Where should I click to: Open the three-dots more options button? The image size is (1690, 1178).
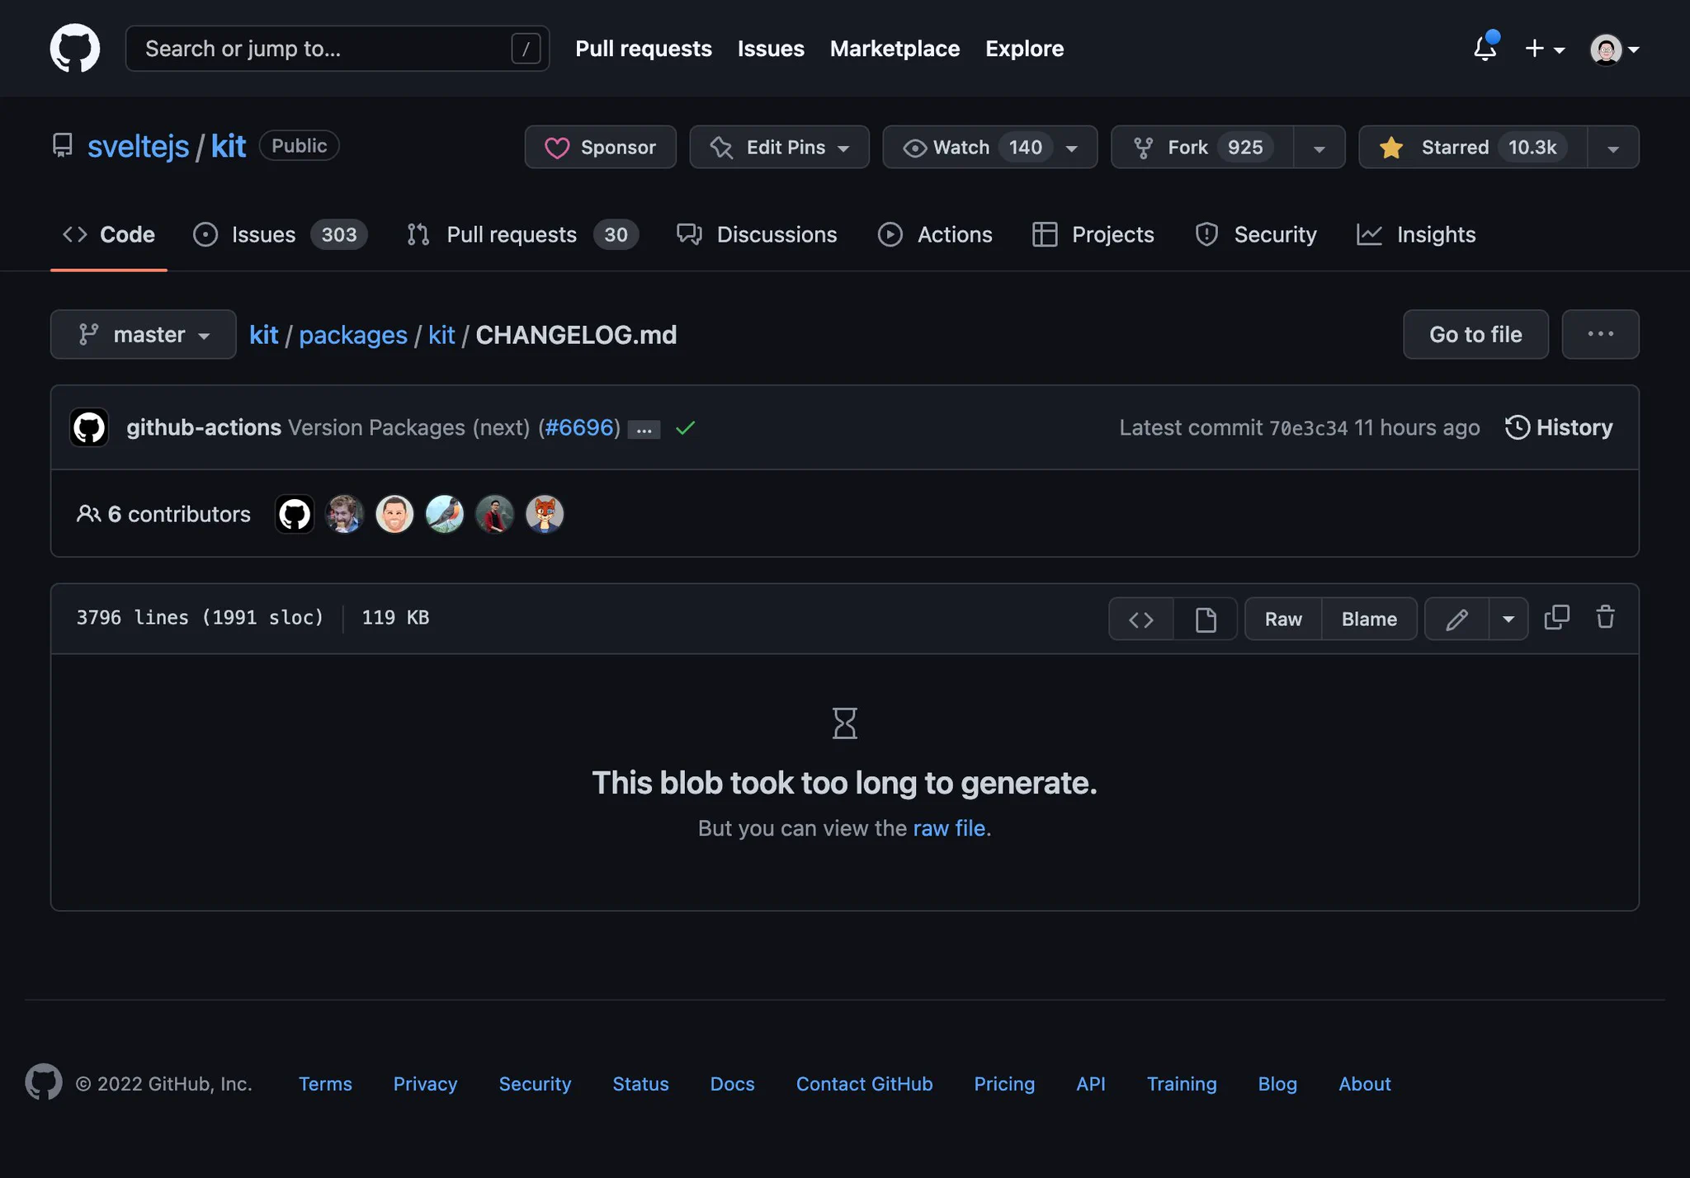[x=1600, y=334]
